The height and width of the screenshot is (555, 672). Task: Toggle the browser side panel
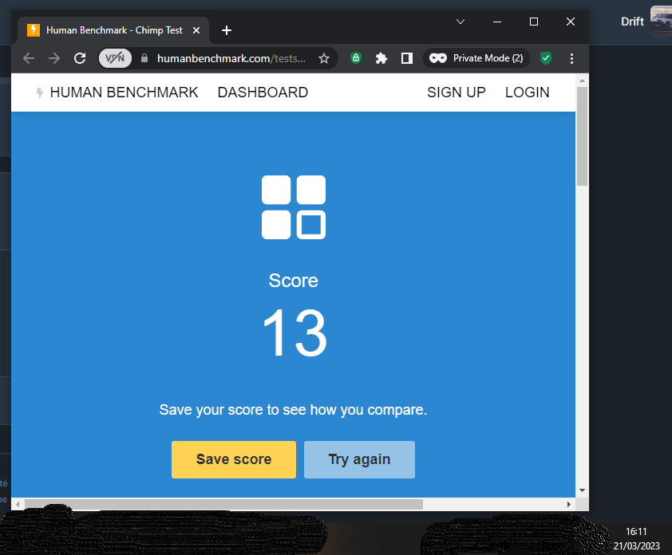[406, 58]
